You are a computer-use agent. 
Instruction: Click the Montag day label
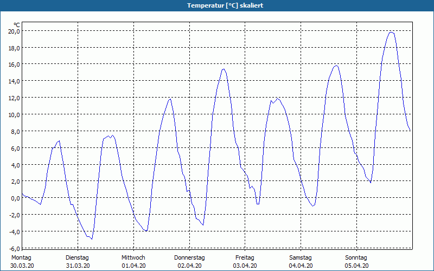pos(21,258)
